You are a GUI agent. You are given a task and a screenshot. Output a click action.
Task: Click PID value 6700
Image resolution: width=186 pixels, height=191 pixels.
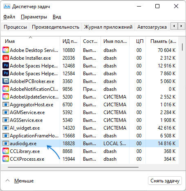click(67, 105)
